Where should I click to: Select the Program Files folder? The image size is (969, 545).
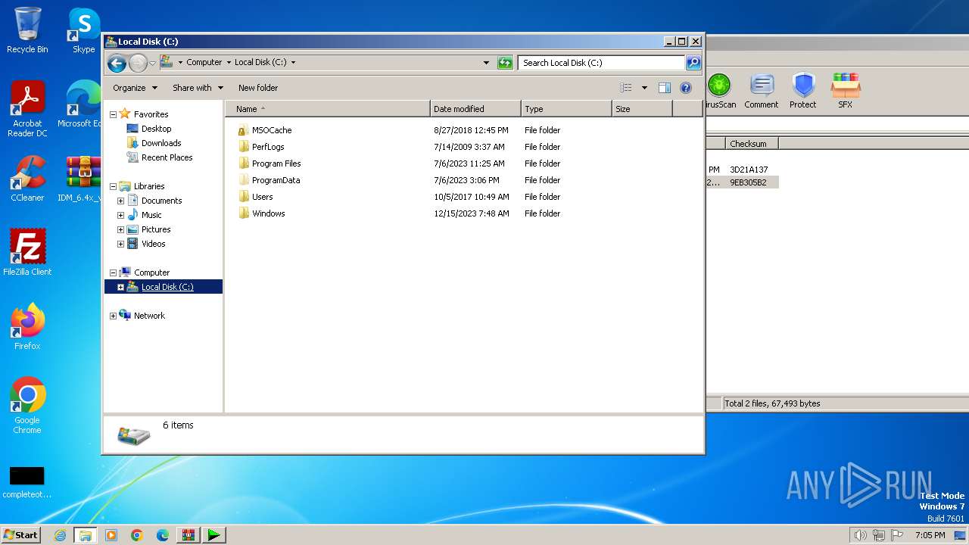click(276, 163)
